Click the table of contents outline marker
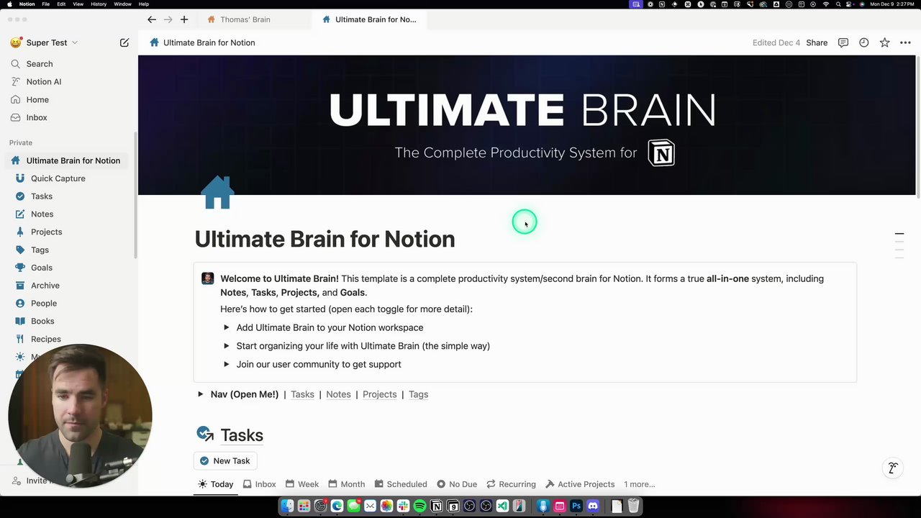Image resolution: width=921 pixels, height=518 pixels. click(899, 234)
